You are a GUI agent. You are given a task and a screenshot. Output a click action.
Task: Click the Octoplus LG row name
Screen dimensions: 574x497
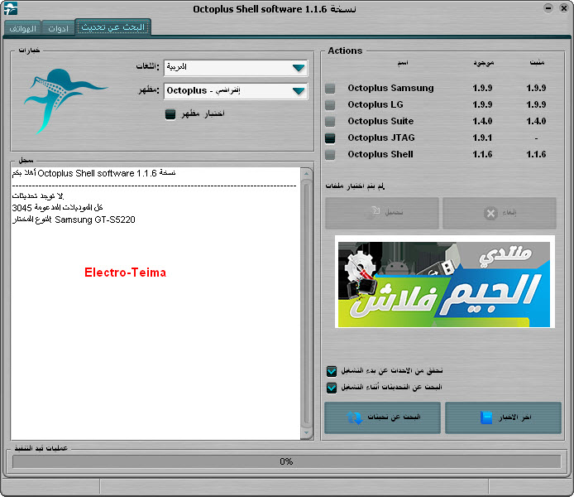pos(375,104)
